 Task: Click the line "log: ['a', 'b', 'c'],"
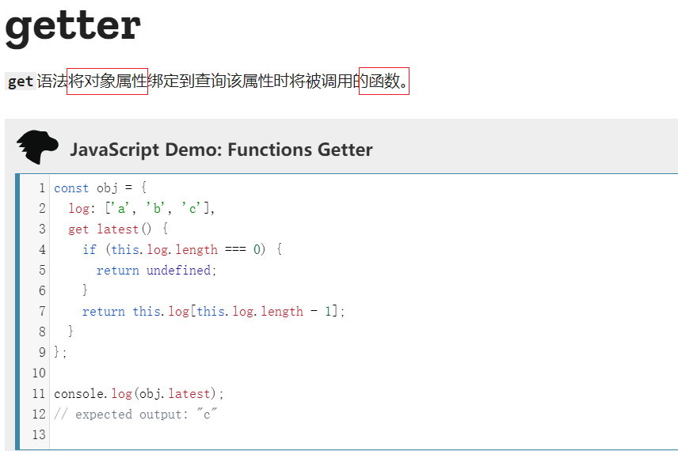point(142,208)
